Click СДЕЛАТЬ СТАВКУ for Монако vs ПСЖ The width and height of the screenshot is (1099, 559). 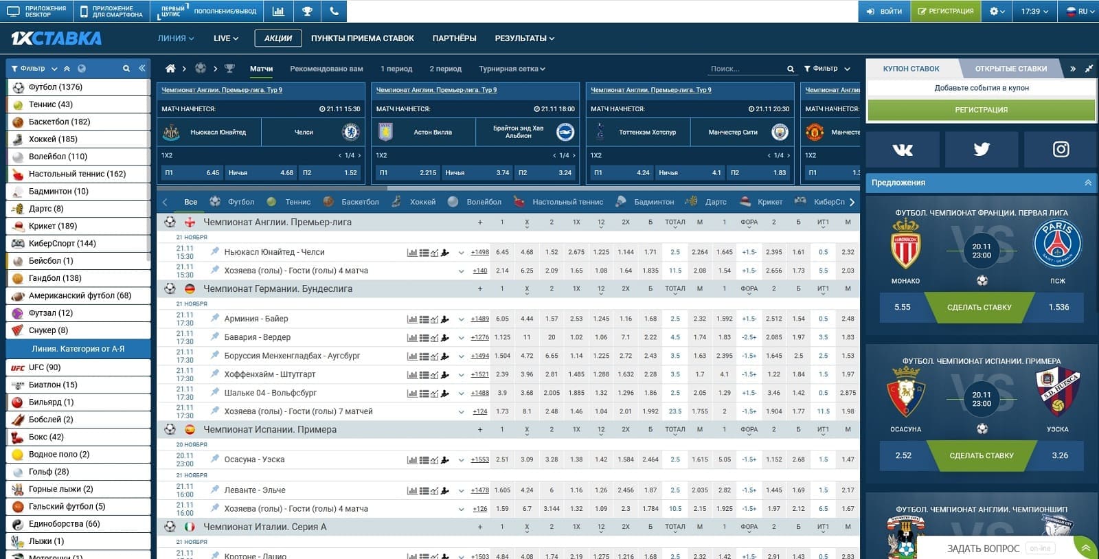tap(979, 308)
